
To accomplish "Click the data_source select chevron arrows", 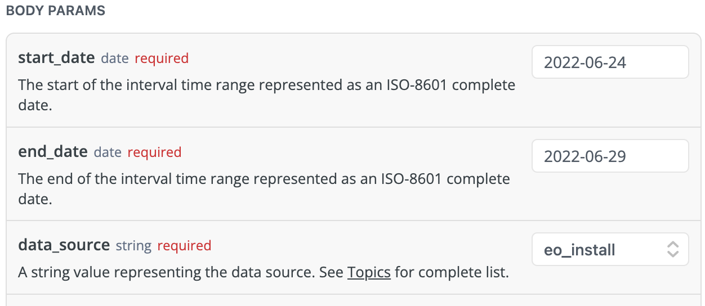I will 672,249.
